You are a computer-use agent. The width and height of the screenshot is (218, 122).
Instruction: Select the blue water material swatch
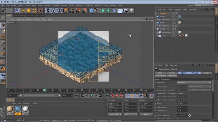tap(18, 110)
